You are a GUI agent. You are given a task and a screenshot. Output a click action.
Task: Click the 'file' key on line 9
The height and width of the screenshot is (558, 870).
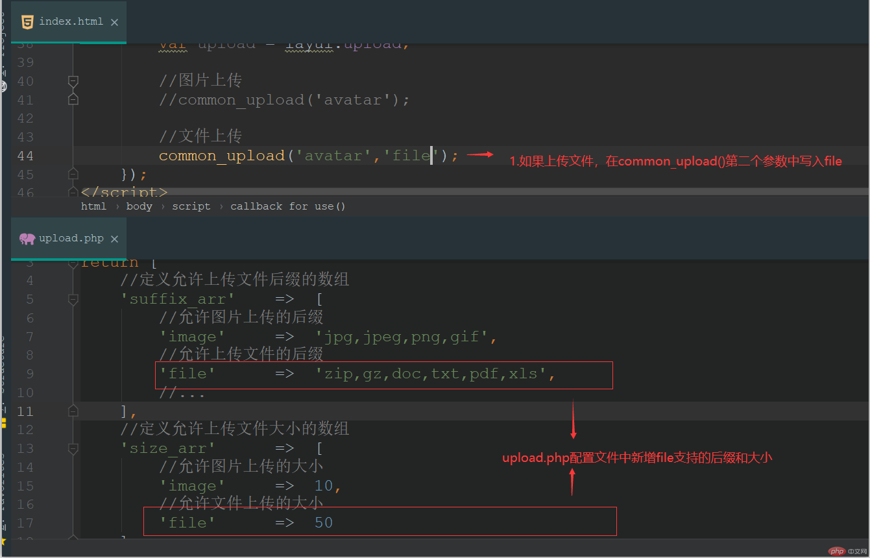(x=187, y=374)
